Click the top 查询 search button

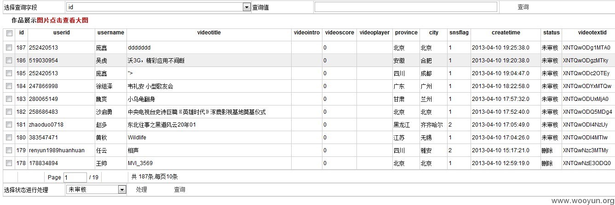(x=523, y=7)
